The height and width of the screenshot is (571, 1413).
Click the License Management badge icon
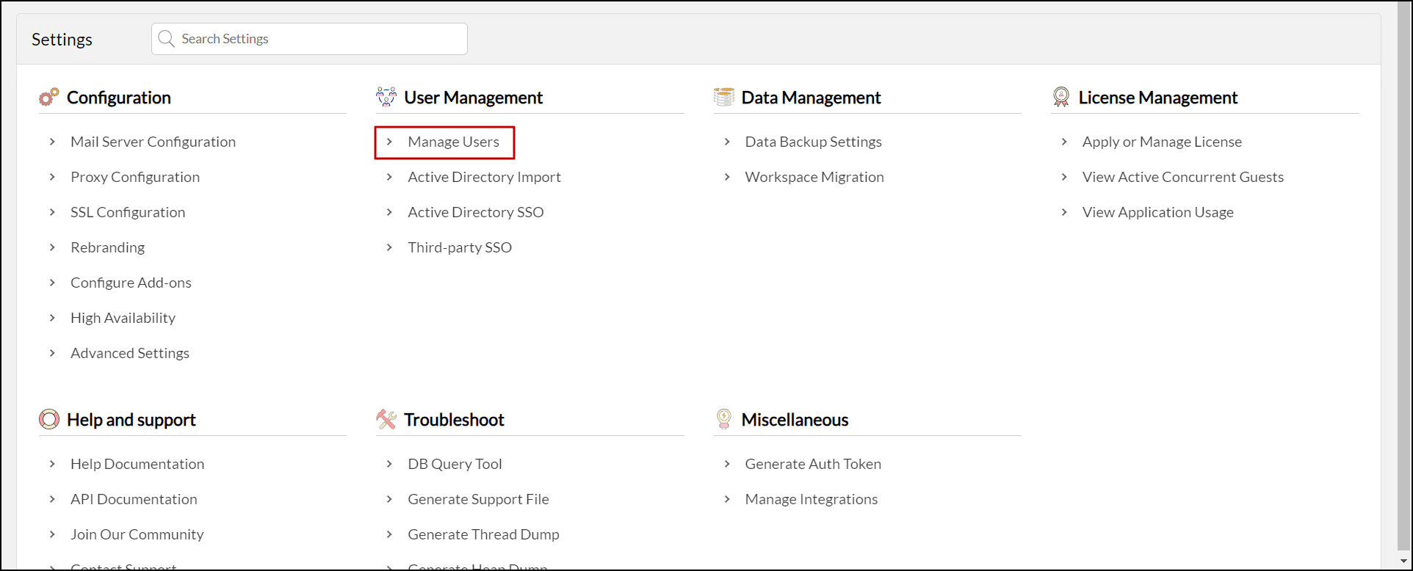1061,97
